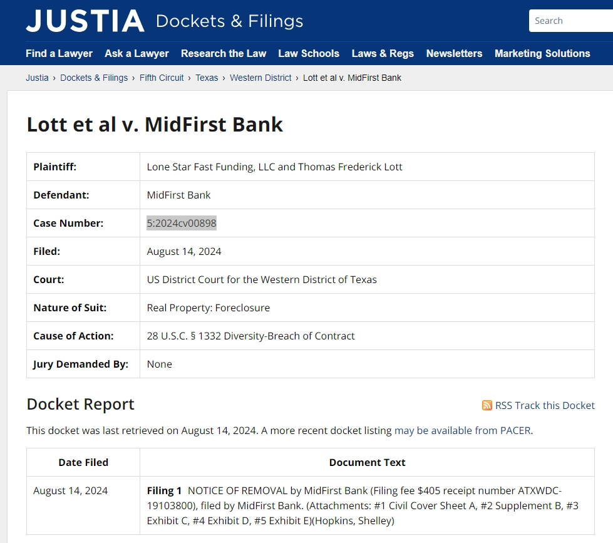Open Marketing Solutions menu item

coord(542,54)
